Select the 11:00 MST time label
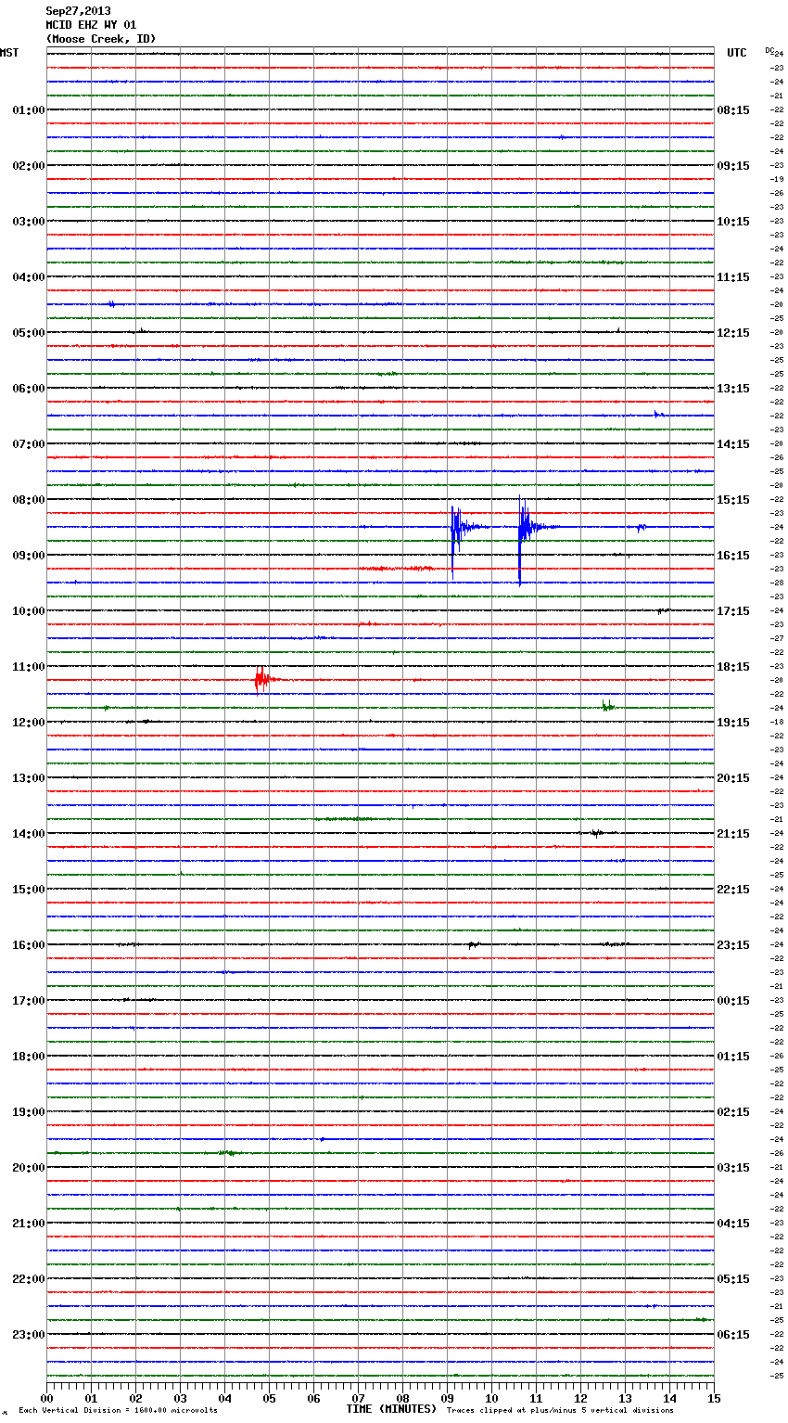 click(x=29, y=667)
